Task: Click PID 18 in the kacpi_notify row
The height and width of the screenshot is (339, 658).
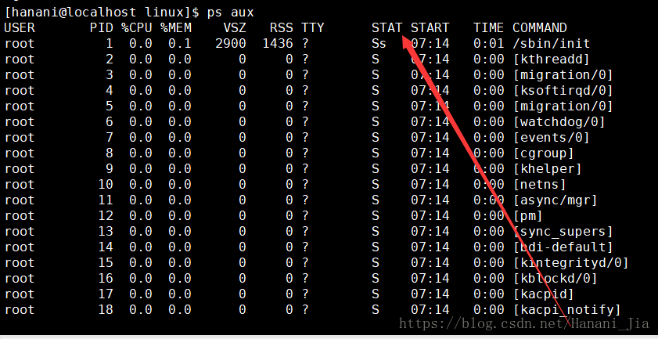Action: click(106, 309)
